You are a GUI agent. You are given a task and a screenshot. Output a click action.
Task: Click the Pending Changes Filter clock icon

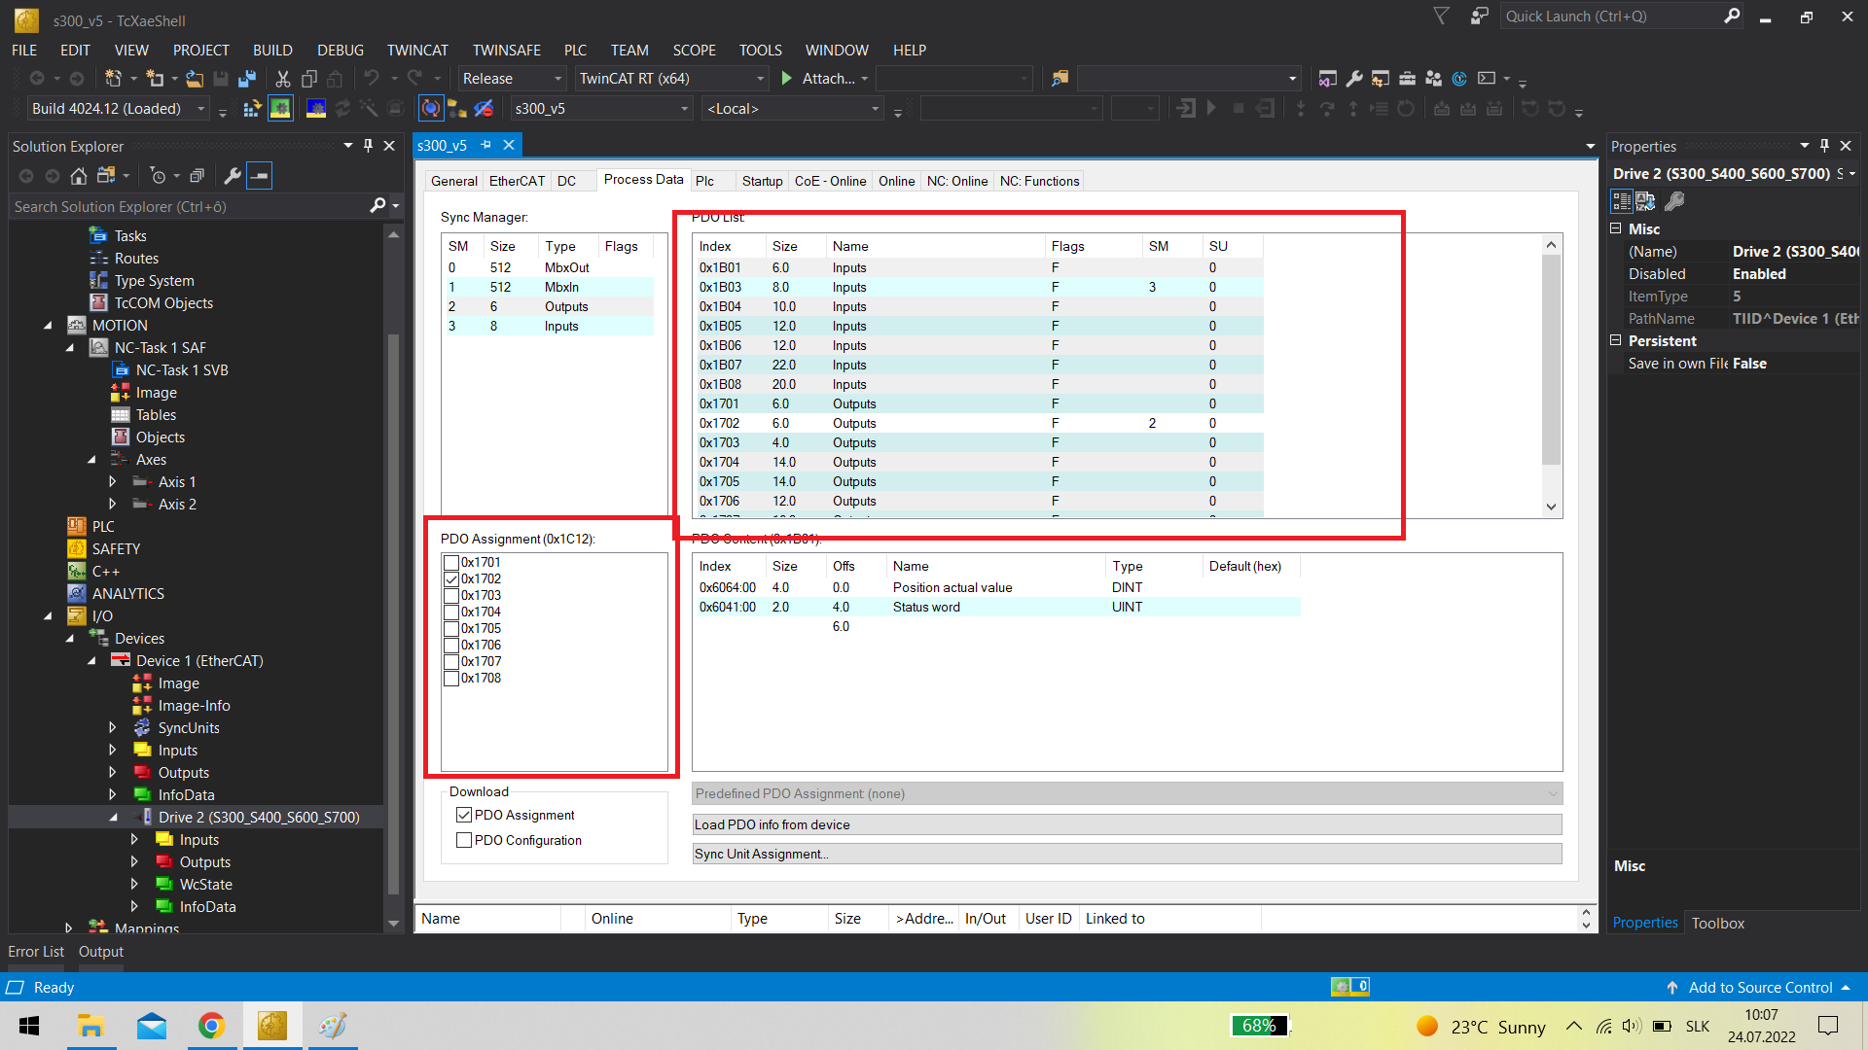tap(158, 176)
